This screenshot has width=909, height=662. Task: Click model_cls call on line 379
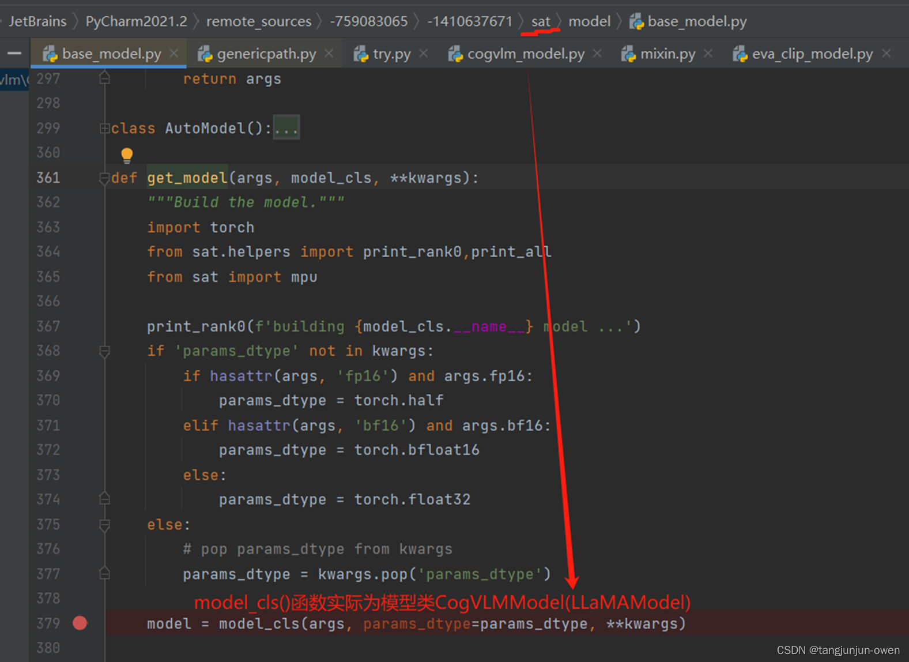click(x=259, y=624)
